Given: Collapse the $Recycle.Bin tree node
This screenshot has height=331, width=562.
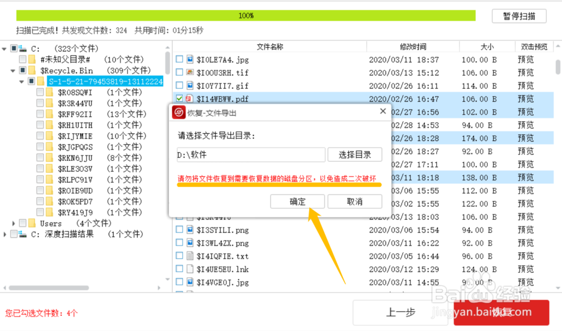Looking at the screenshot, I should 12,70.
